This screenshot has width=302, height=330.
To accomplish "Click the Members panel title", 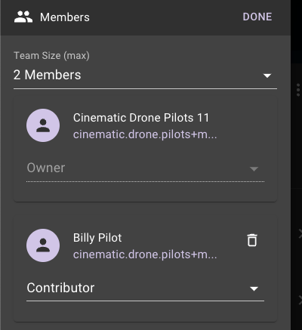I will [x=65, y=17].
